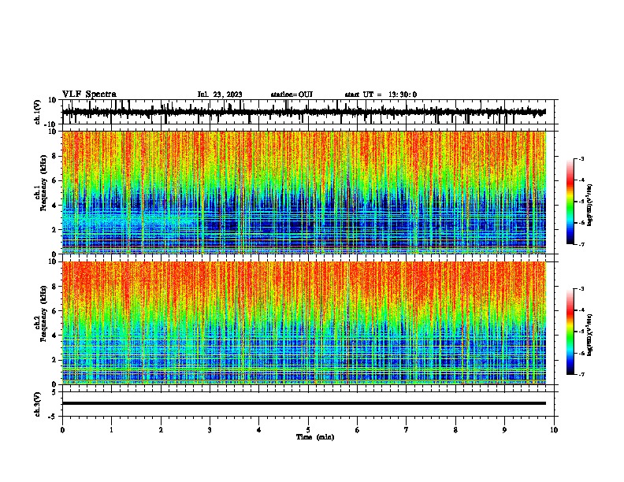
Task: Click the "-7" label on ch.2 color scale
Action: pos(581,375)
